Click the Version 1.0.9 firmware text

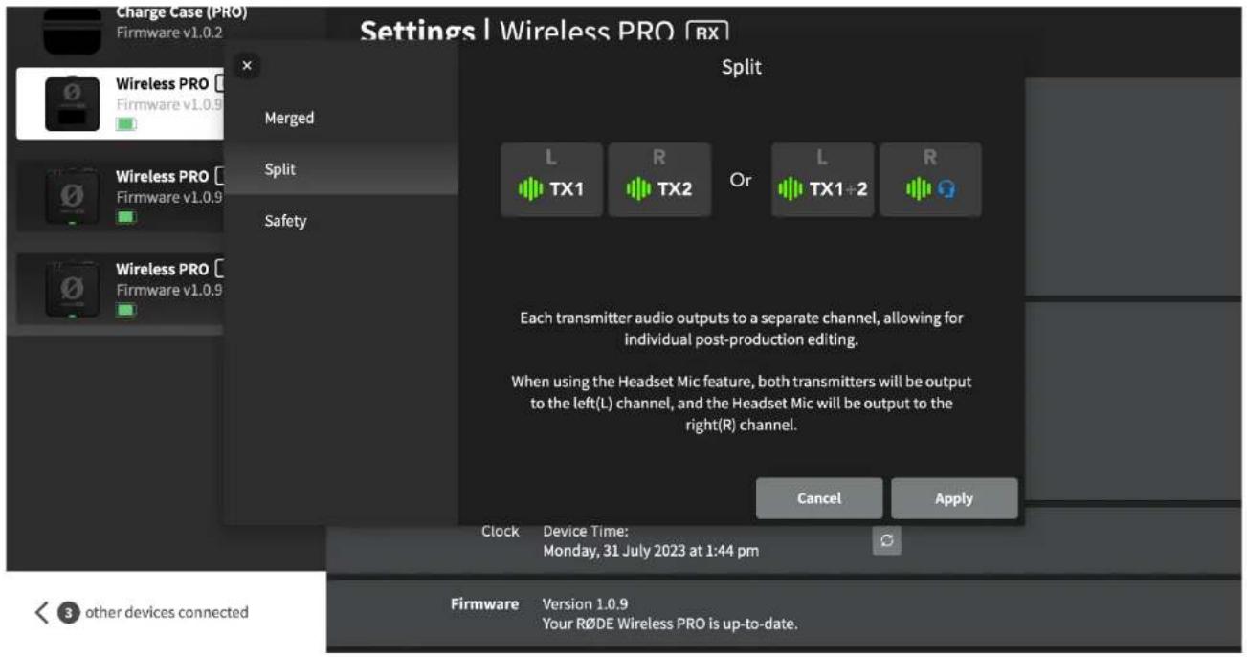[x=586, y=604]
